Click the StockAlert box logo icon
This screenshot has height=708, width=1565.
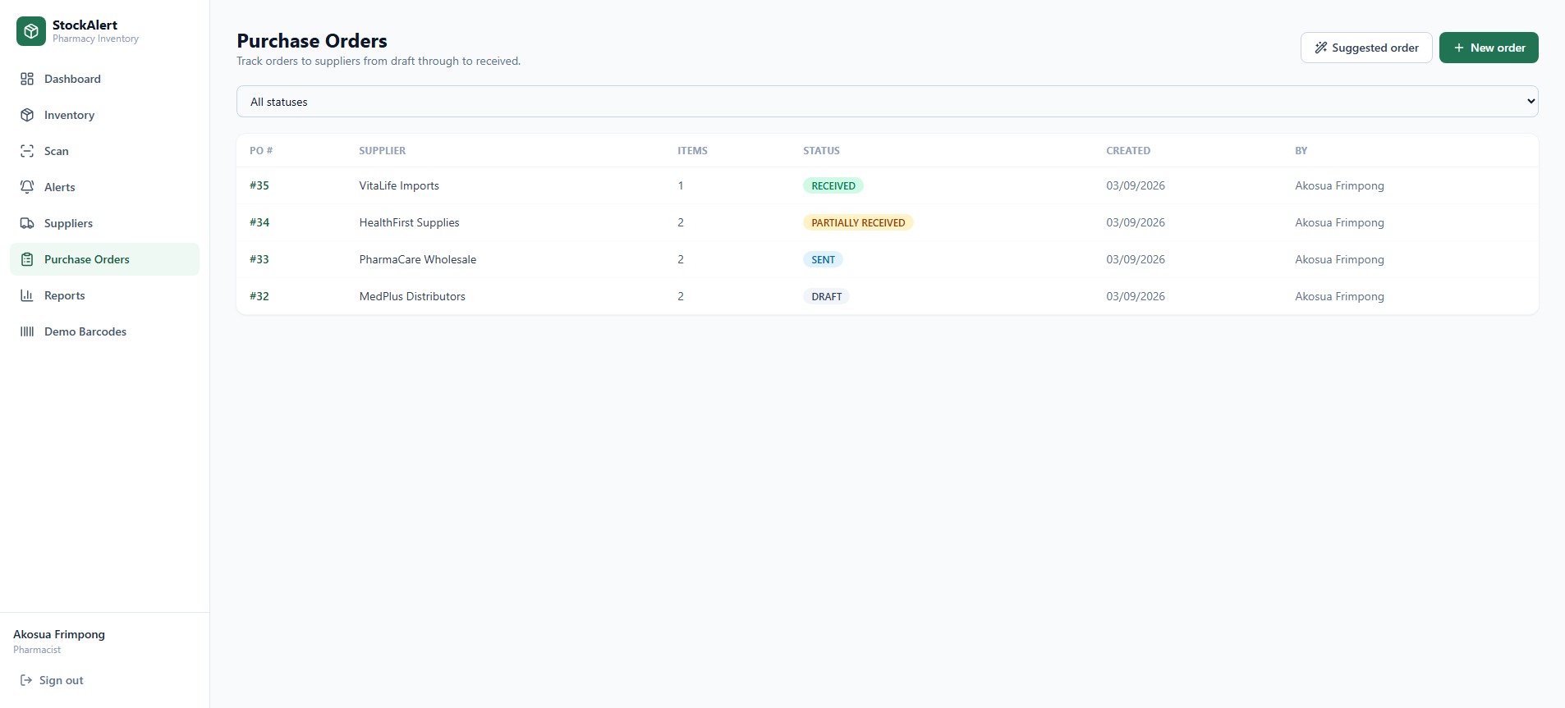coord(31,31)
